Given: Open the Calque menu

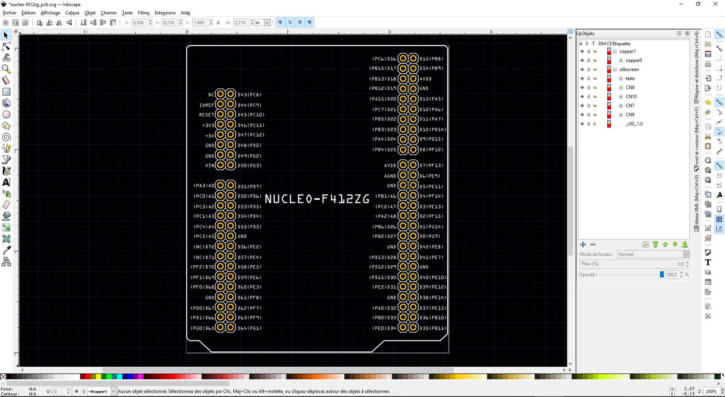Looking at the screenshot, I should [x=72, y=13].
